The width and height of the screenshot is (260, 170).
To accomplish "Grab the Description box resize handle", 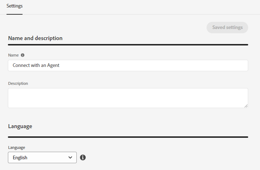I will point(246,106).
